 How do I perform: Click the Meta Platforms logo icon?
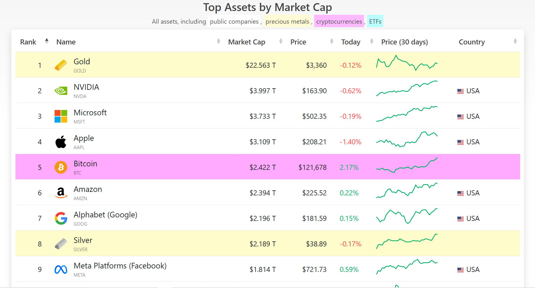pos(61,269)
